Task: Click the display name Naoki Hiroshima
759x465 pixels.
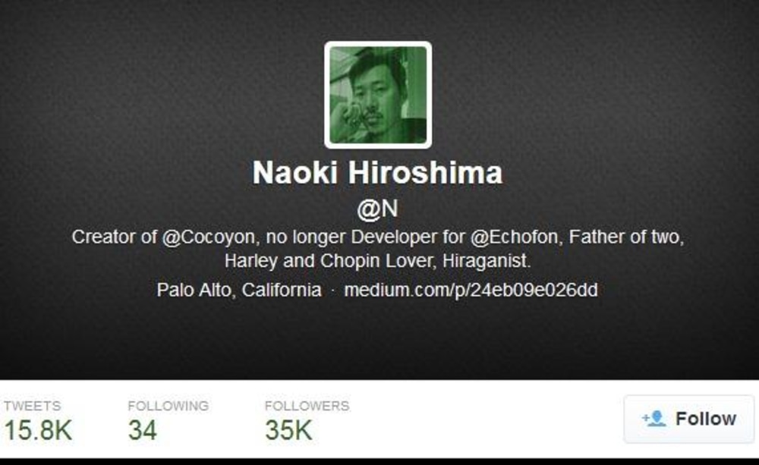Action: (x=377, y=172)
